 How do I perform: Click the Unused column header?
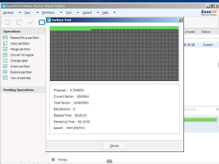point(190,32)
